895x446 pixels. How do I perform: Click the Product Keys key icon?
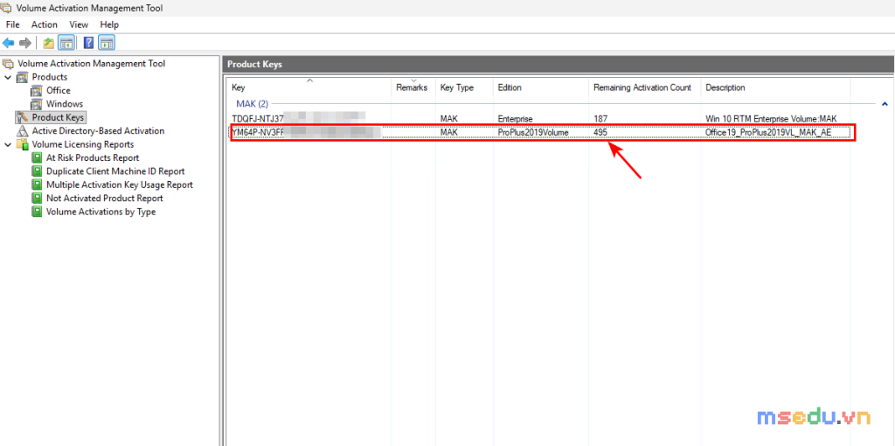click(22, 118)
